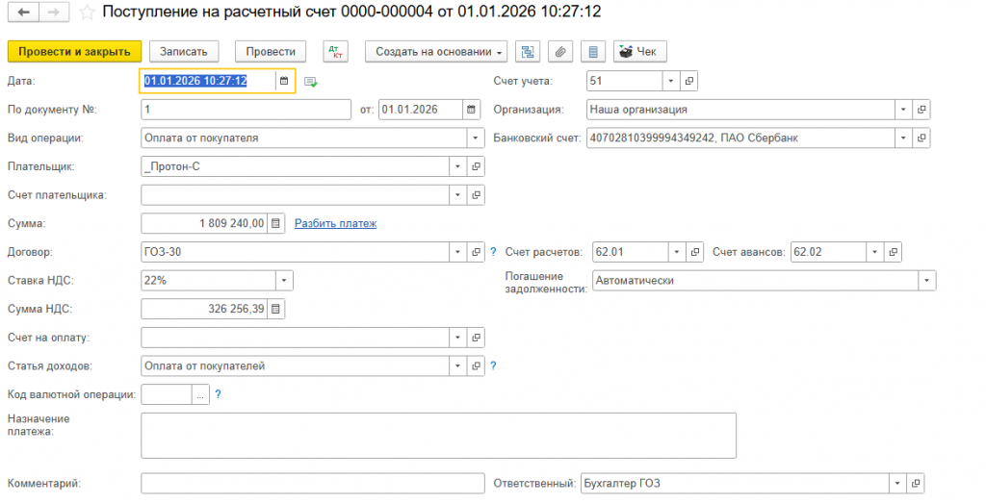Focus the По документу № field
This screenshot has width=986, height=503.
click(246, 110)
